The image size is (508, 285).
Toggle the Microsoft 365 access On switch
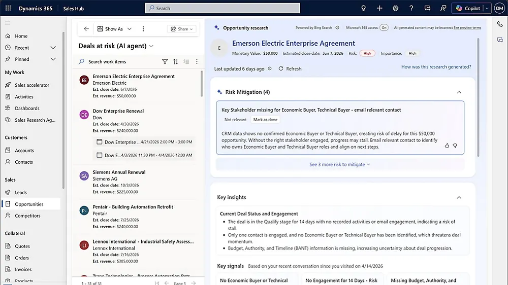(x=384, y=28)
